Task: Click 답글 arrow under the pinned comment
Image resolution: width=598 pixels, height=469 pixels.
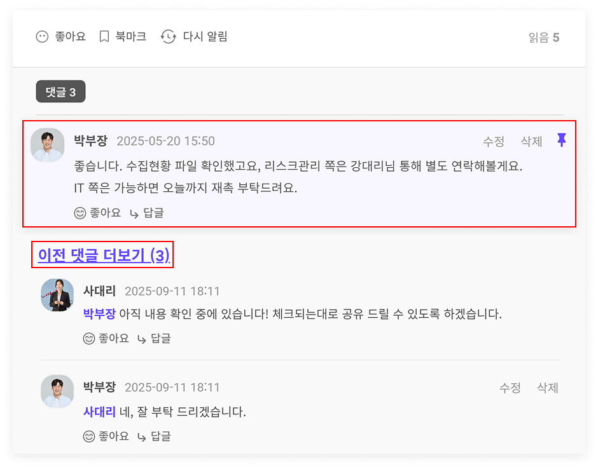Action: click(x=134, y=214)
